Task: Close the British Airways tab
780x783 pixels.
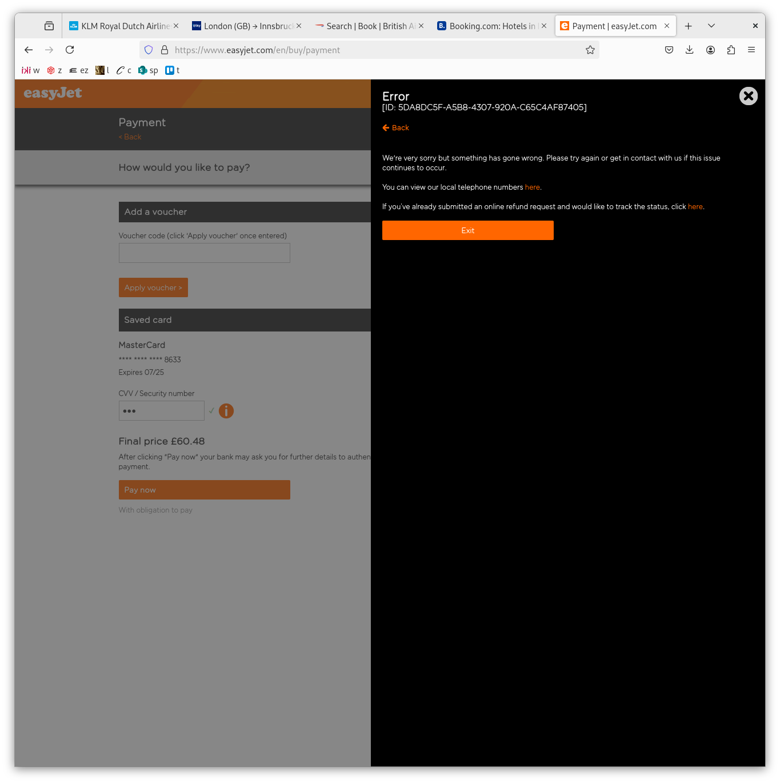Action: (x=421, y=26)
